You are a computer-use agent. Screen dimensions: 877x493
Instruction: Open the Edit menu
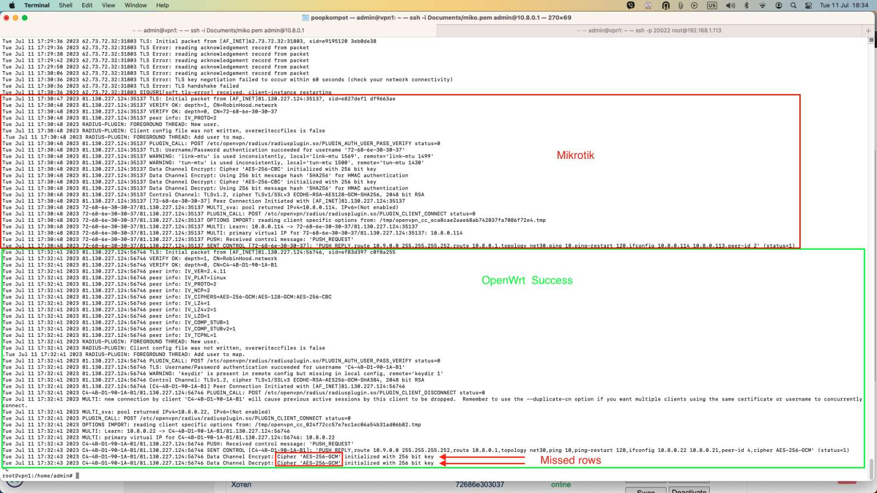(x=87, y=5)
